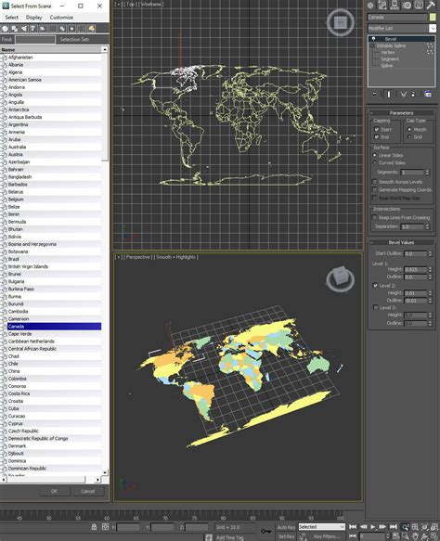Toggle Absolute/Offset transform type-in icon
This screenshot has height=541, width=440.
(x=105, y=527)
